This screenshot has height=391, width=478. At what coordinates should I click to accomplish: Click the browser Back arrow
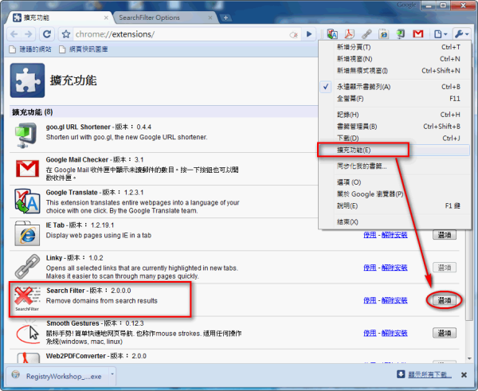click(x=14, y=34)
